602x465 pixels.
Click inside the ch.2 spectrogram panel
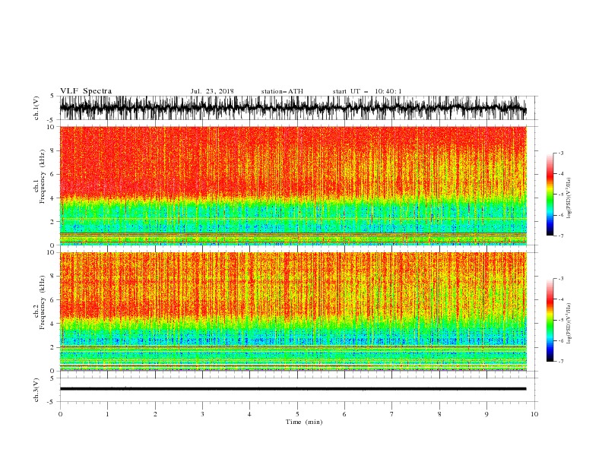[x=293, y=312]
